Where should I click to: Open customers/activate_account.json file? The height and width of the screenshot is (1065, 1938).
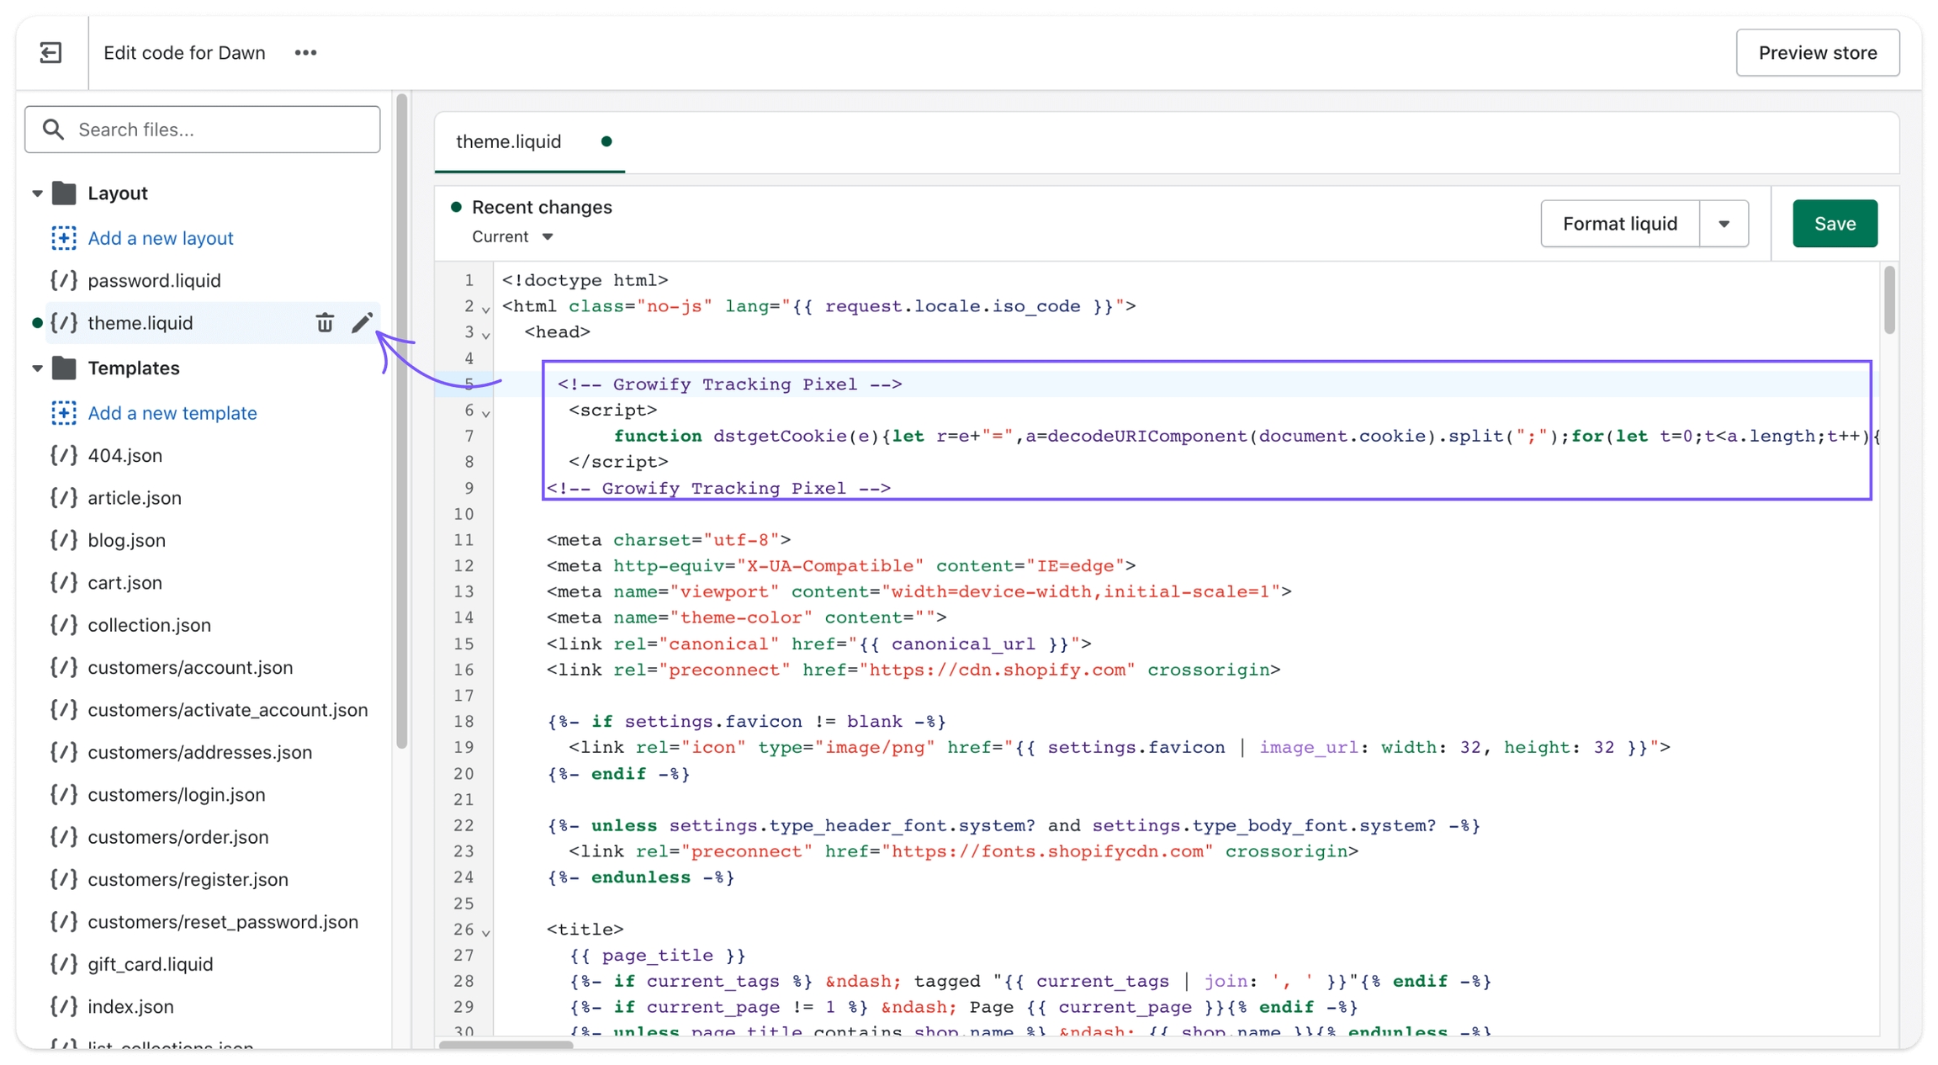coord(228,710)
